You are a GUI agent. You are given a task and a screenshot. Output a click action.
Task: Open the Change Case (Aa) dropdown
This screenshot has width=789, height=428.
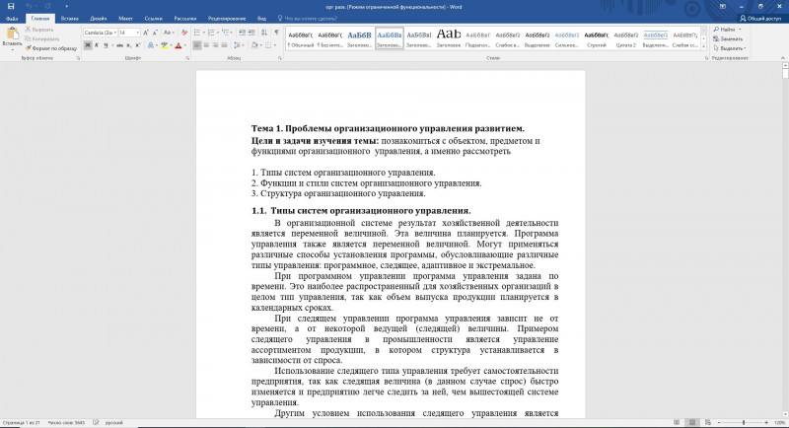[169, 33]
